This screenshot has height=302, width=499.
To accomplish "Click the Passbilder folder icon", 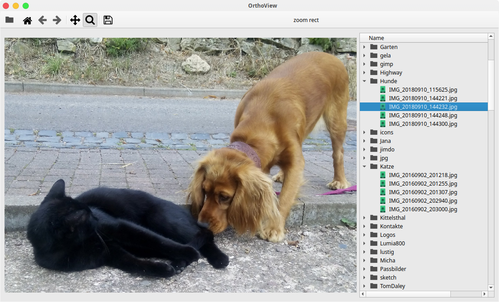I will [x=374, y=269].
